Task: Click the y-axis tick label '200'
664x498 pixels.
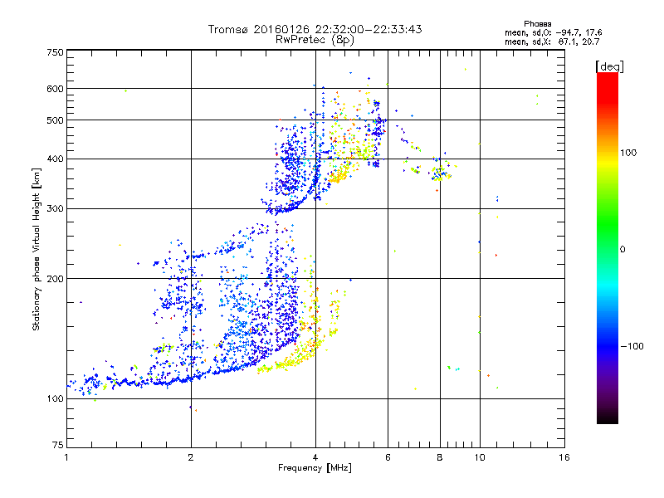Action: click(56, 279)
